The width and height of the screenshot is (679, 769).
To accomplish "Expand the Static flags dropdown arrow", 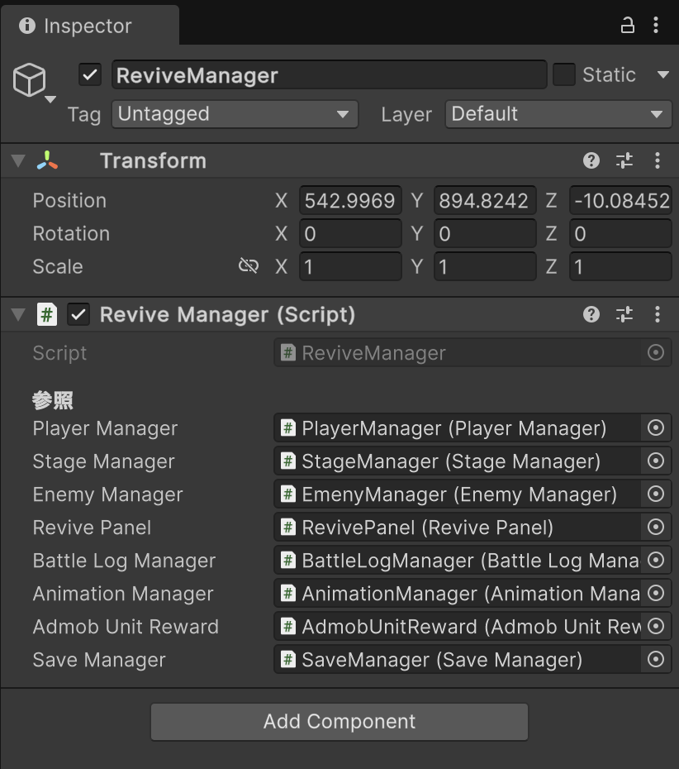I will 662,75.
